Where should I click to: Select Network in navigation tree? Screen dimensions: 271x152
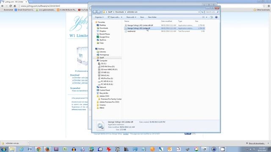(102, 87)
